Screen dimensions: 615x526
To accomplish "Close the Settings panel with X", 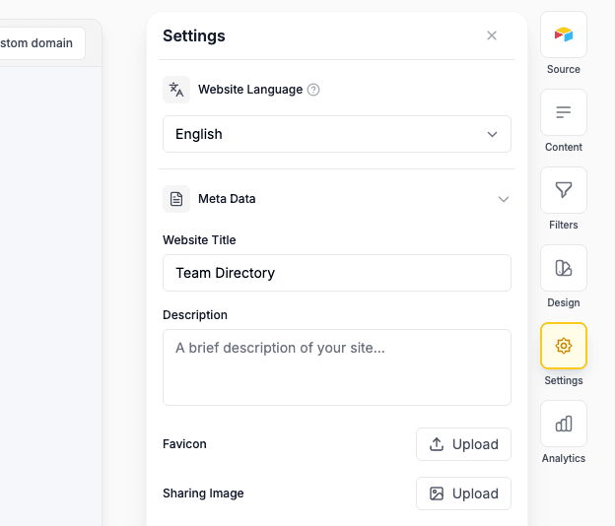I will [492, 35].
